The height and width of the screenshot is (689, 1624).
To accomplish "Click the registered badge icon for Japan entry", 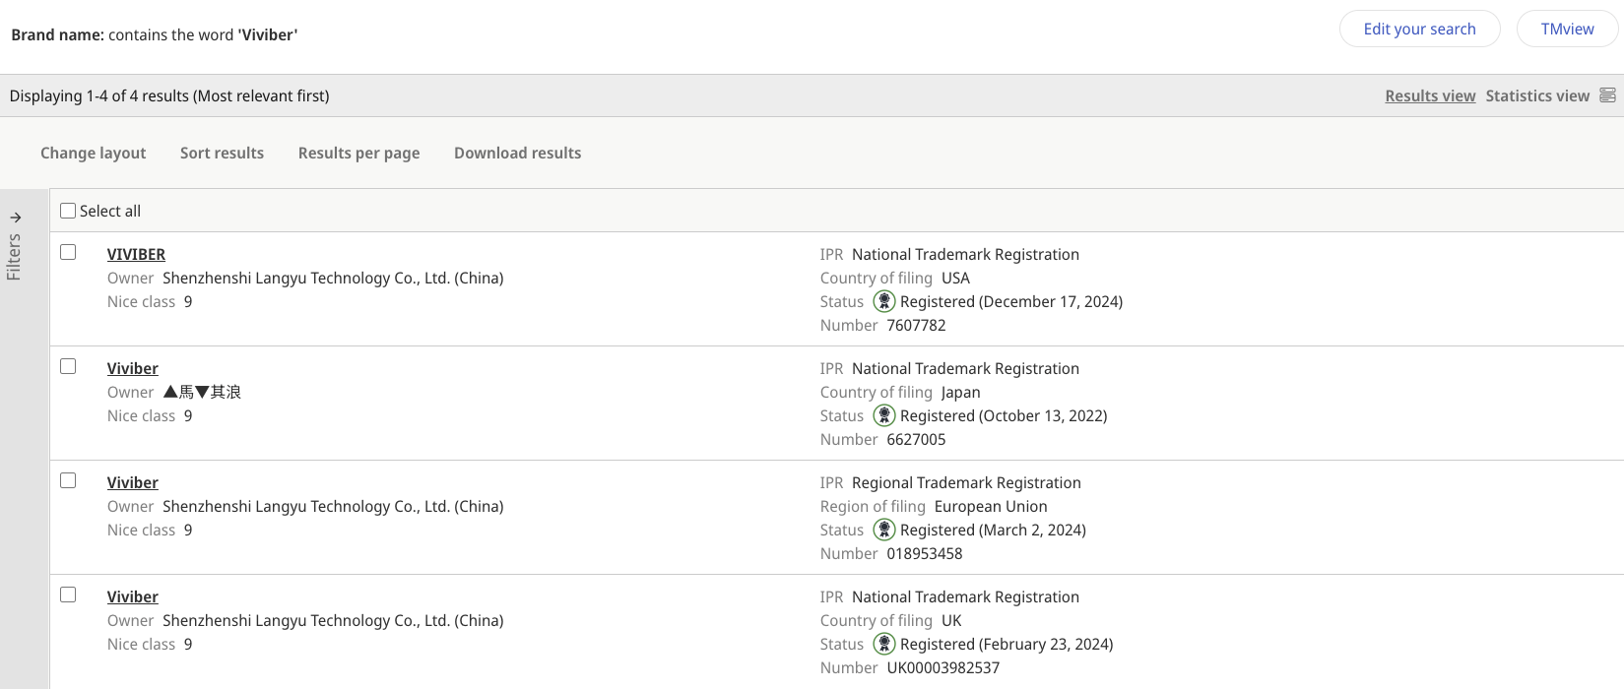I will pyautogui.click(x=884, y=415).
